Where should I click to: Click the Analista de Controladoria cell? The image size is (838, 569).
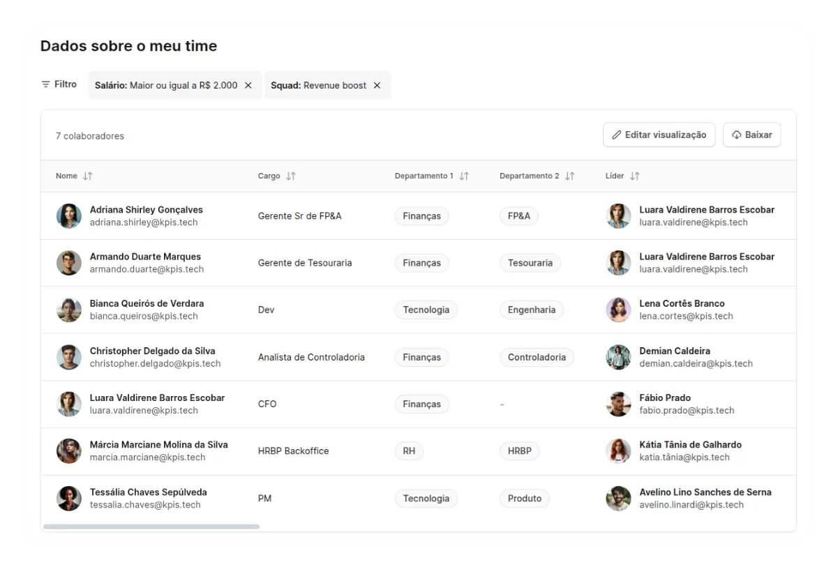(x=311, y=357)
